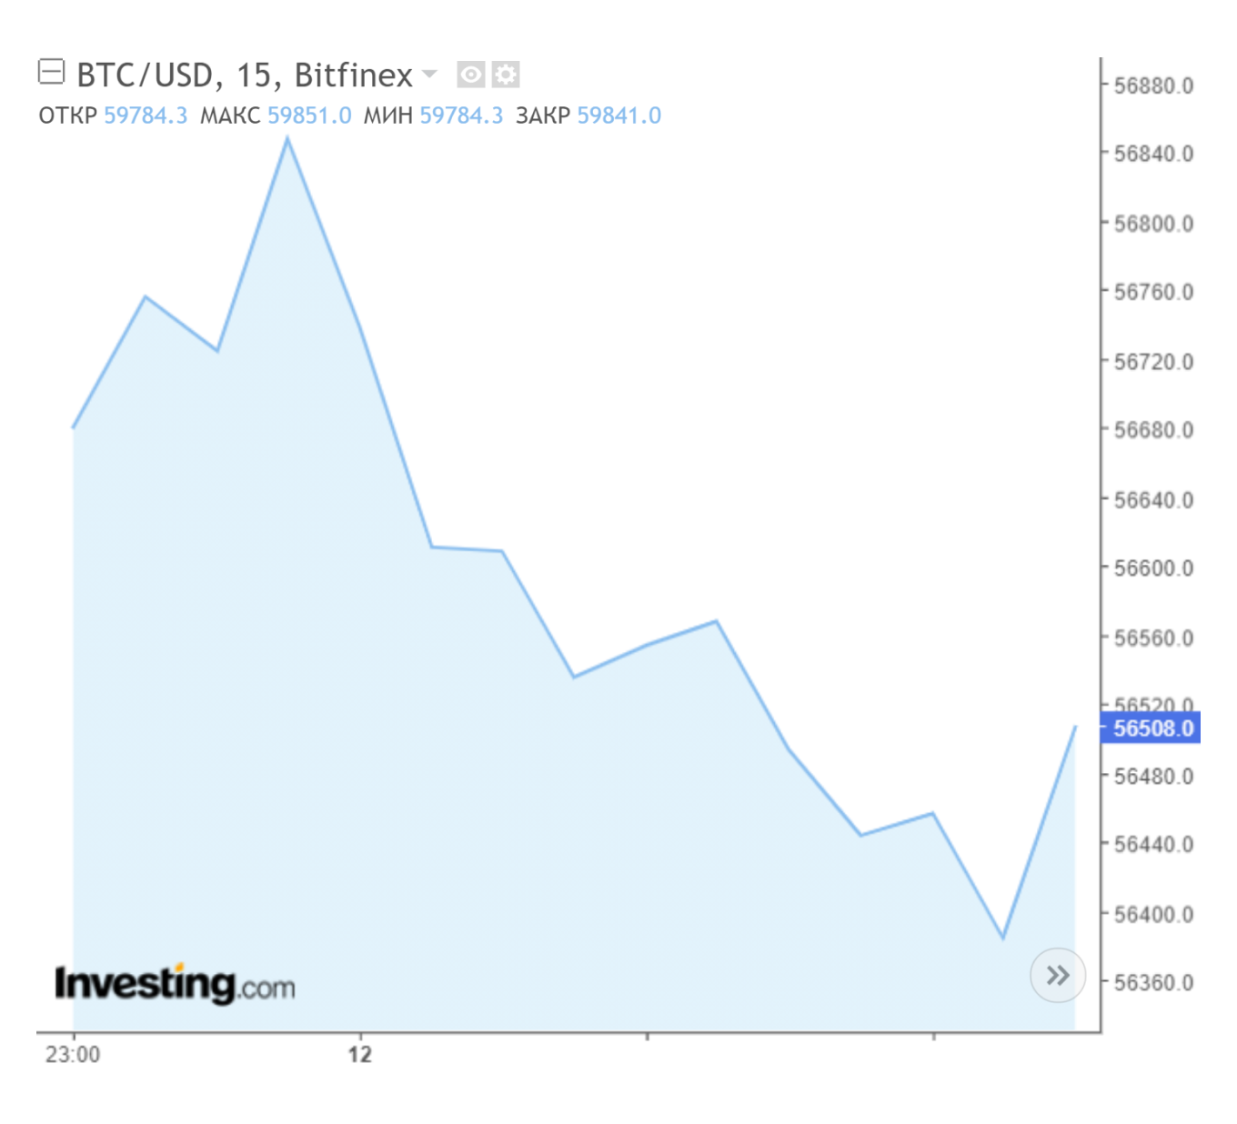
Task: Expand the dropdown arrow beside Bitfinex
Action: (429, 74)
